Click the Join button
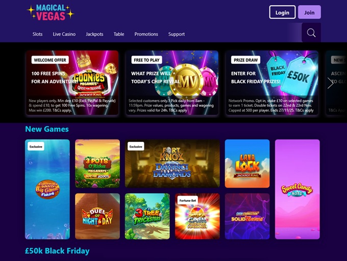This screenshot has height=261, width=347. (309, 12)
